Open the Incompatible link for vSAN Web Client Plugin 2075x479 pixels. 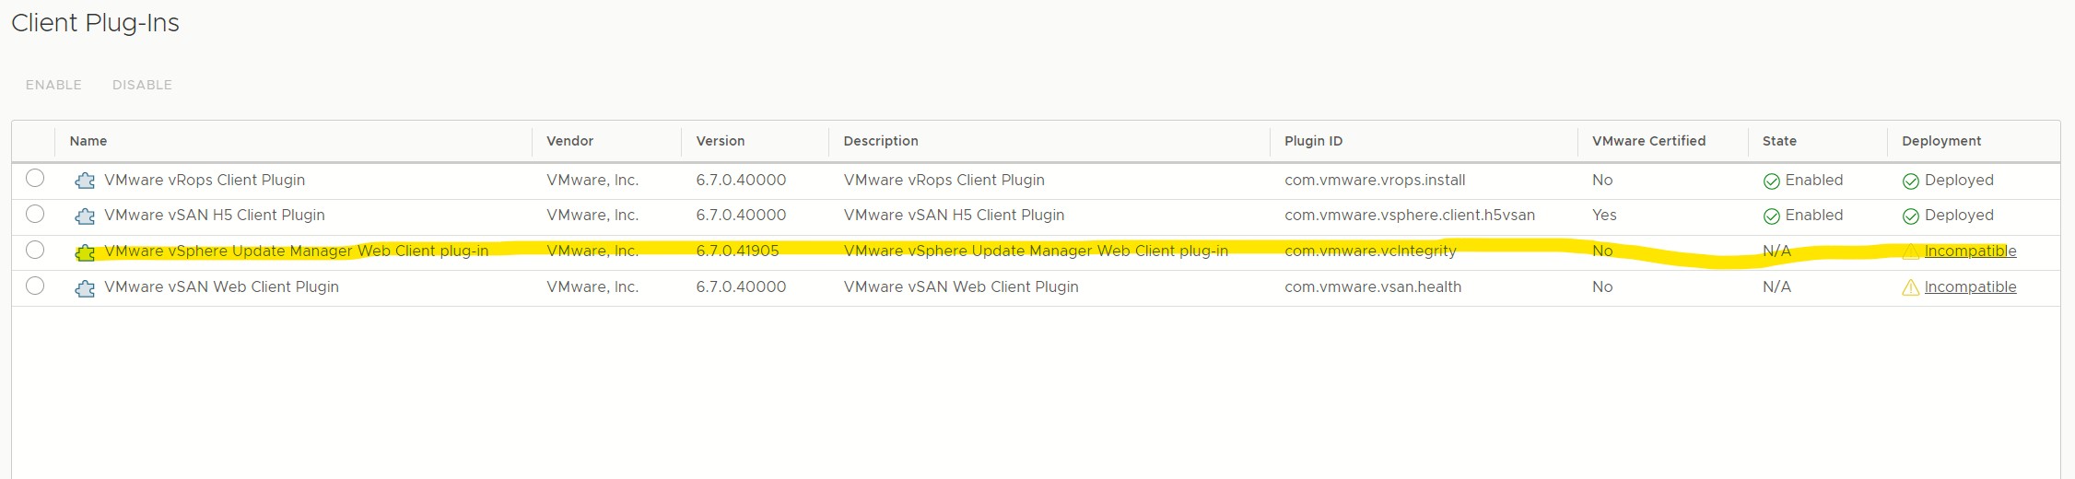coord(1970,286)
